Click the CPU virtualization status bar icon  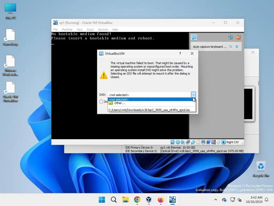[213, 142]
